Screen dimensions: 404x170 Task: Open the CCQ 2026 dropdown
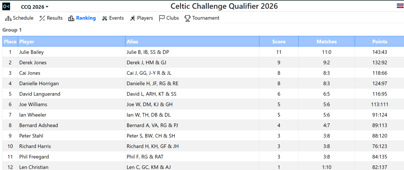coord(34,7)
